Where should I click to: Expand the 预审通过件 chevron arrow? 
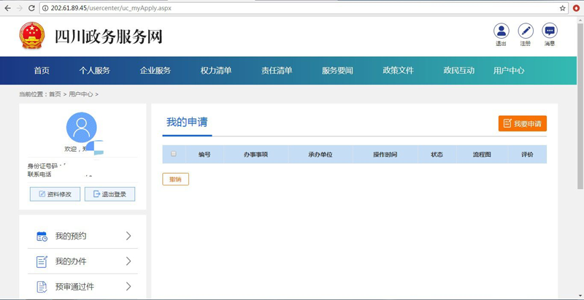click(x=128, y=286)
